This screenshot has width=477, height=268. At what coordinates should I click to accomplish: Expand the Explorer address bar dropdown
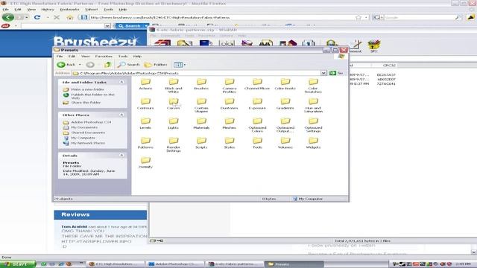pyautogui.click(x=323, y=73)
